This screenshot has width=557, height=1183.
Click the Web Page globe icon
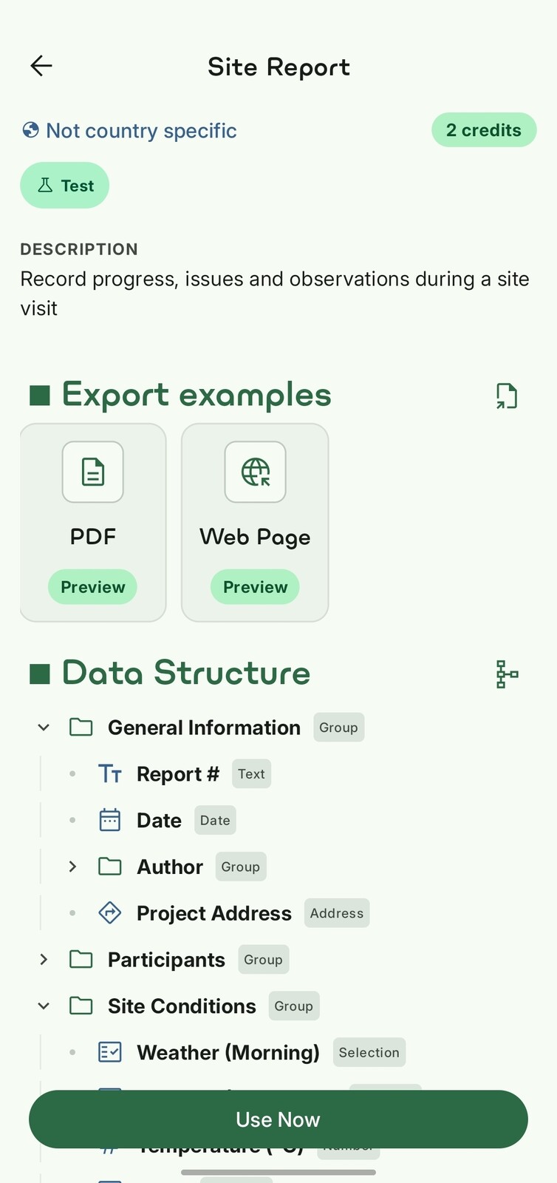pos(254,472)
